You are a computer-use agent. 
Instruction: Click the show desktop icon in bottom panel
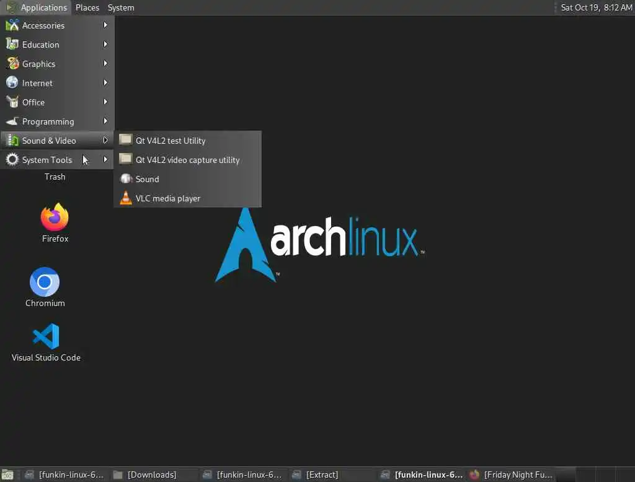pyautogui.click(x=7, y=475)
